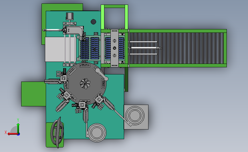Click the red X axis arrow of the triad
Screen dimensions: 248x152
coord(12,134)
